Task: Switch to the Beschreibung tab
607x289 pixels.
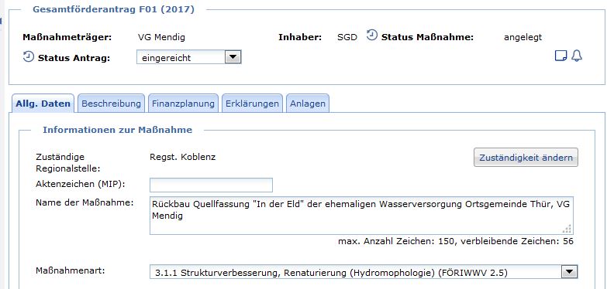Action: (111, 104)
